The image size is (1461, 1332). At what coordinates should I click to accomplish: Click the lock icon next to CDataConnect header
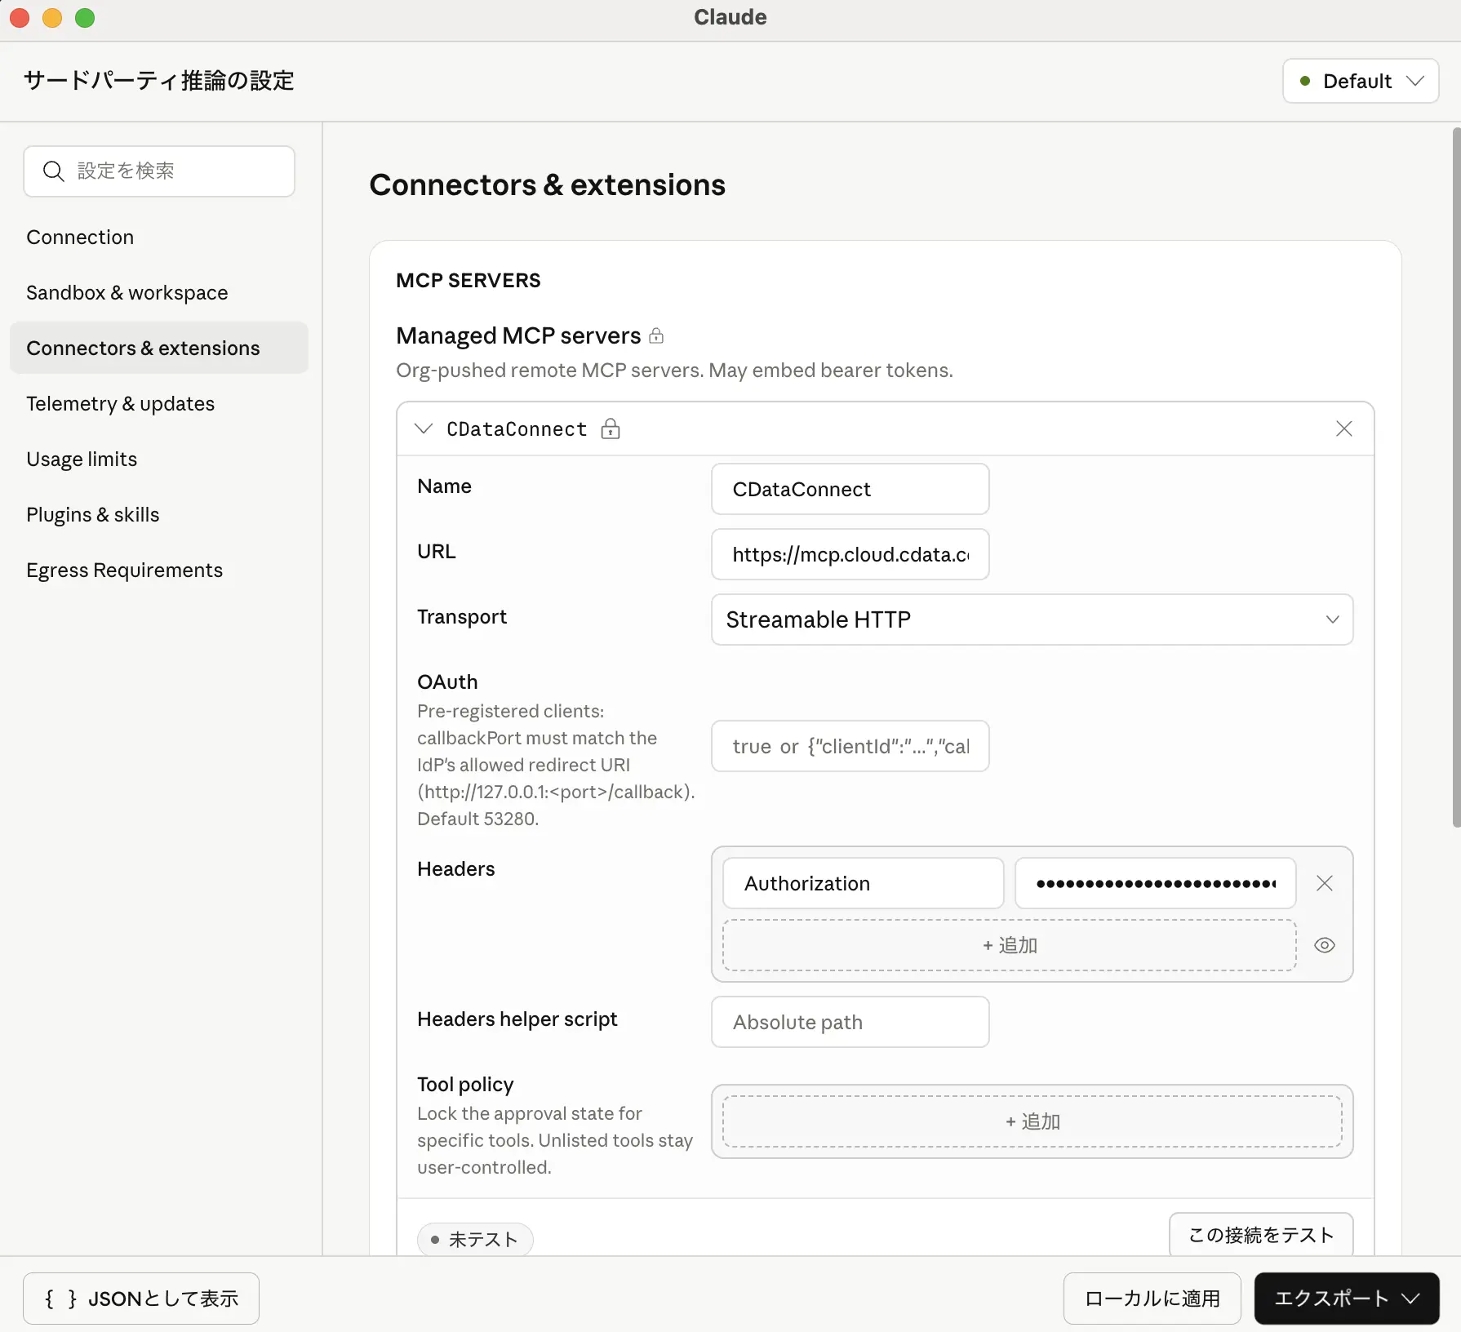(611, 428)
